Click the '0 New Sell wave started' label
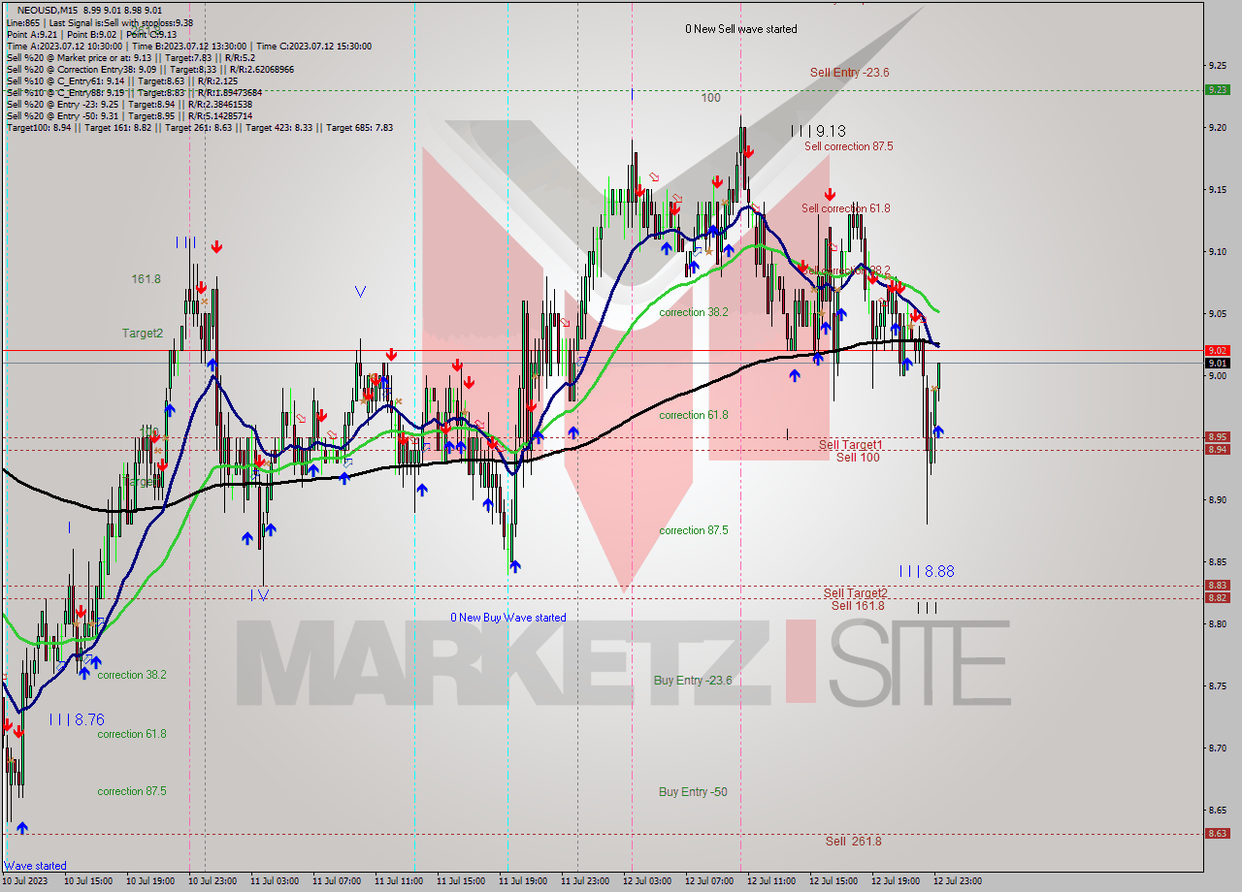The height and width of the screenshot is (892, 1242). tap(741, 29)
